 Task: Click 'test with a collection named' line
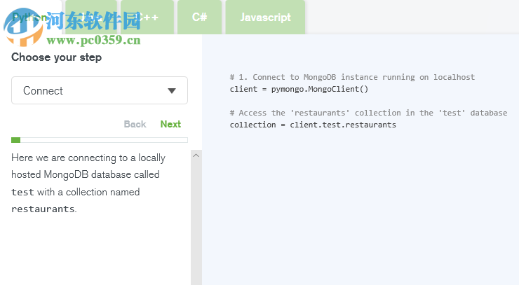76,192
